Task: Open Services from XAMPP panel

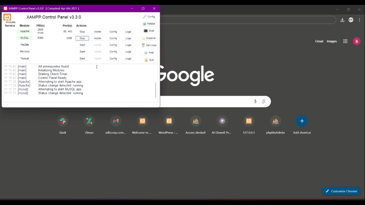Action: (x=149, y=45)
